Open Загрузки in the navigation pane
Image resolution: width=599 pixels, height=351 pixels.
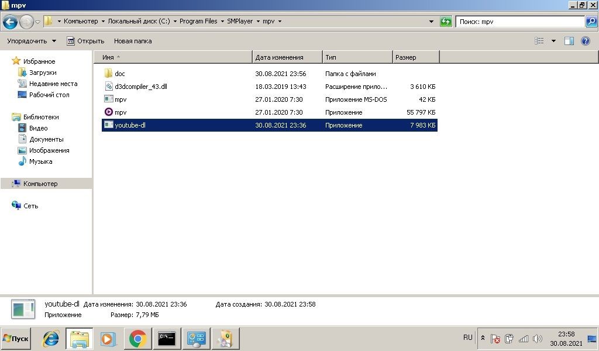[x=43, y=72]
